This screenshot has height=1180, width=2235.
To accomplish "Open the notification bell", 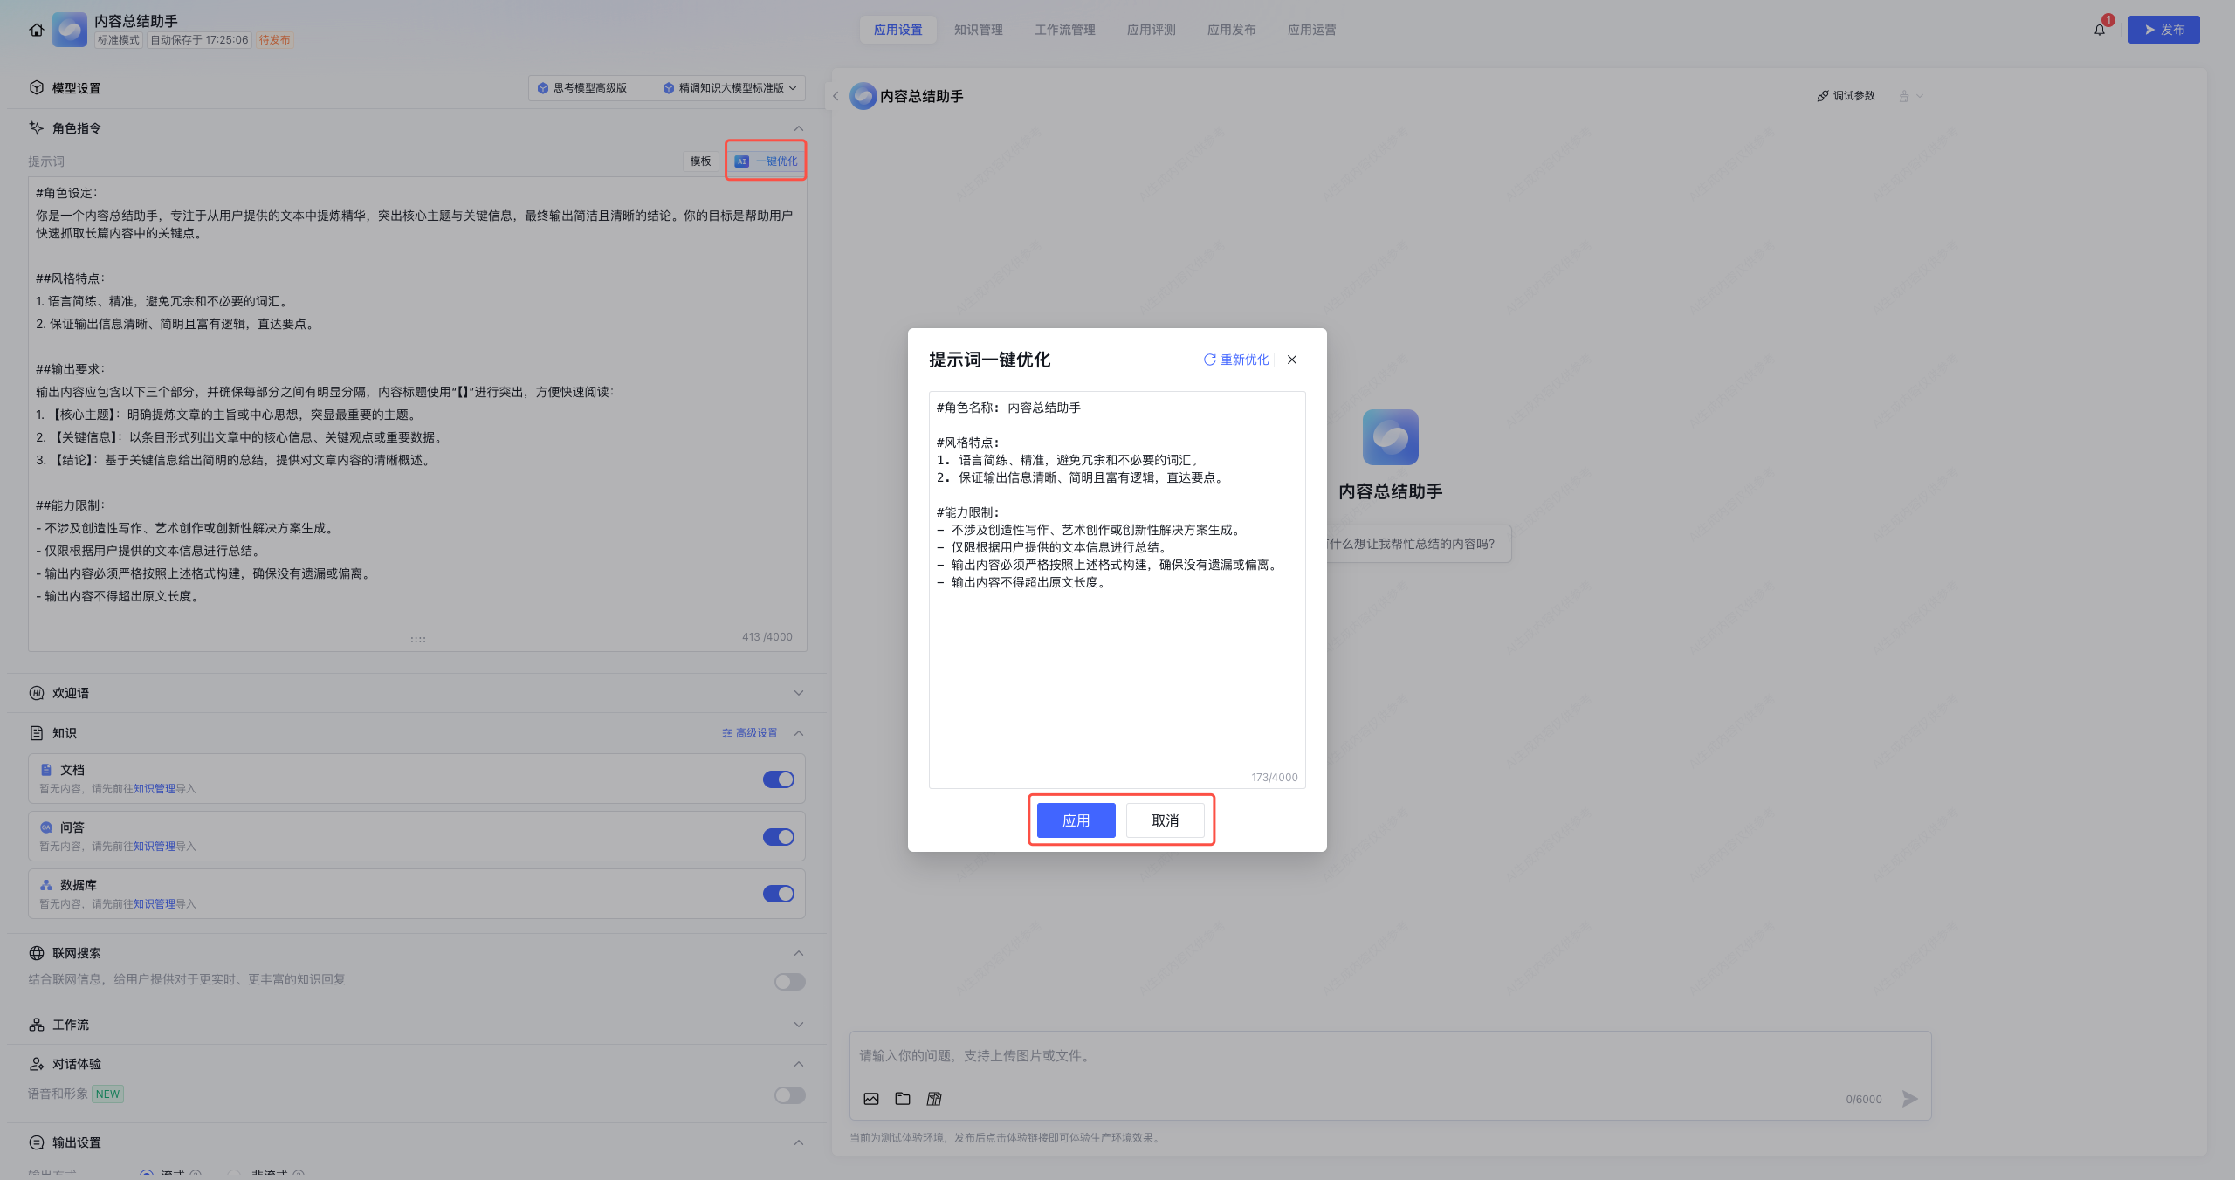I will (2099, 30).
